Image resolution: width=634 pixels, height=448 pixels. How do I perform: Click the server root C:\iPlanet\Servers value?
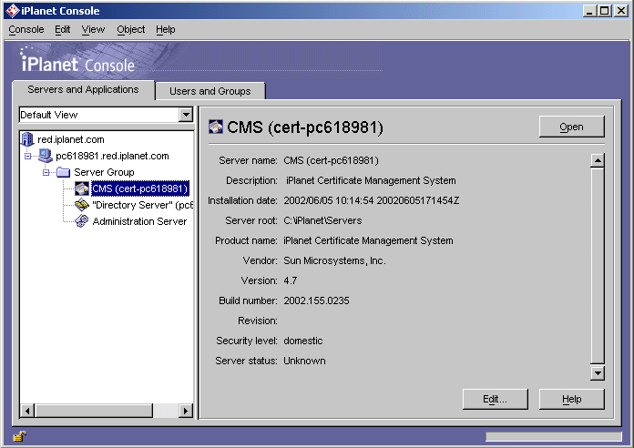tap(322, 220)
